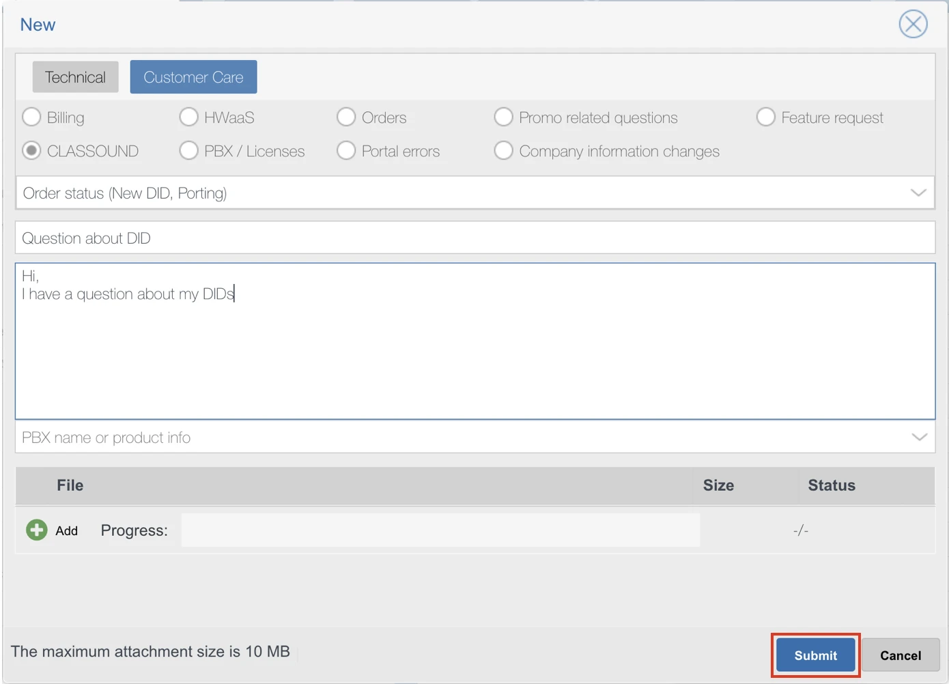Click the Question about DID subject field
Viewport: 949px width, 684px height.
coord(474,238)
